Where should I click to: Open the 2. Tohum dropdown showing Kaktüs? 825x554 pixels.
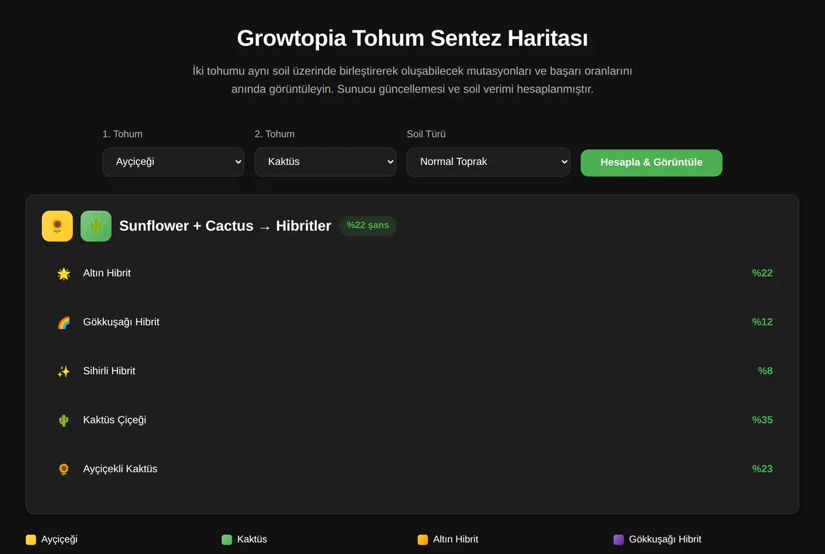pos(325,162)
